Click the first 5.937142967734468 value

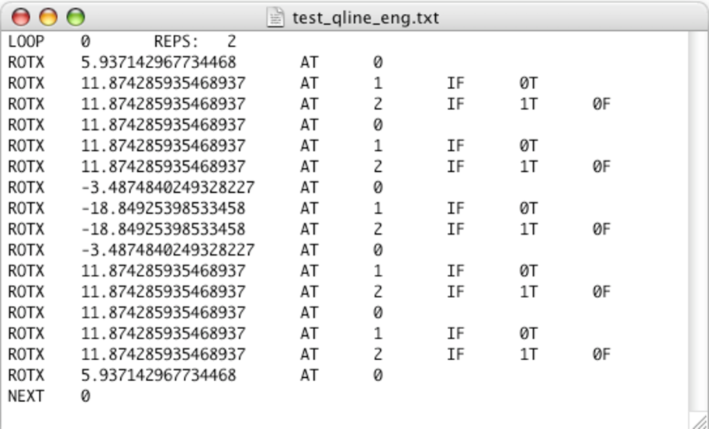pyautogui.click(x=159, y=62)
